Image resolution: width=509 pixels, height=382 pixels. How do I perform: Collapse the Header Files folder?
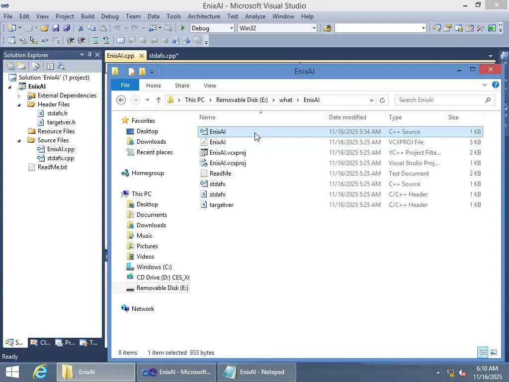pyautogui.click(x=19, y=104)
